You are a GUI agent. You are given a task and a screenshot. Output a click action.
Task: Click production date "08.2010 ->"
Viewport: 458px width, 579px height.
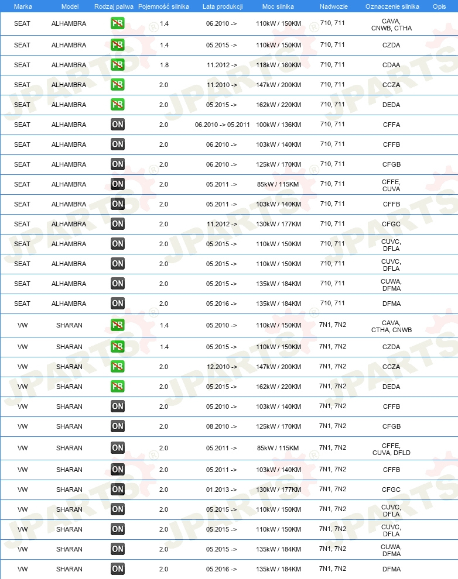[221, 426]
